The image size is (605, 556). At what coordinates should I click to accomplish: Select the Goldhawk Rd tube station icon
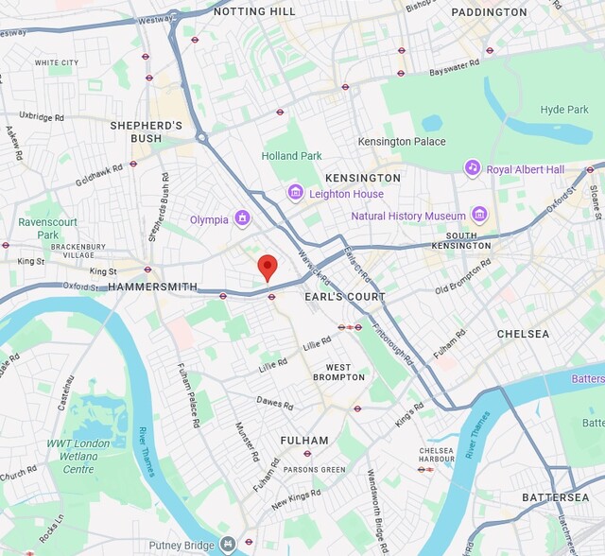point(133,164)
